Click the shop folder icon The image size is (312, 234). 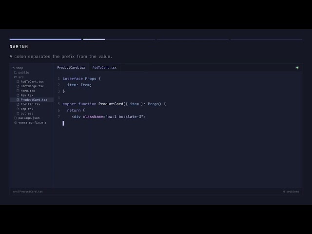13,68
